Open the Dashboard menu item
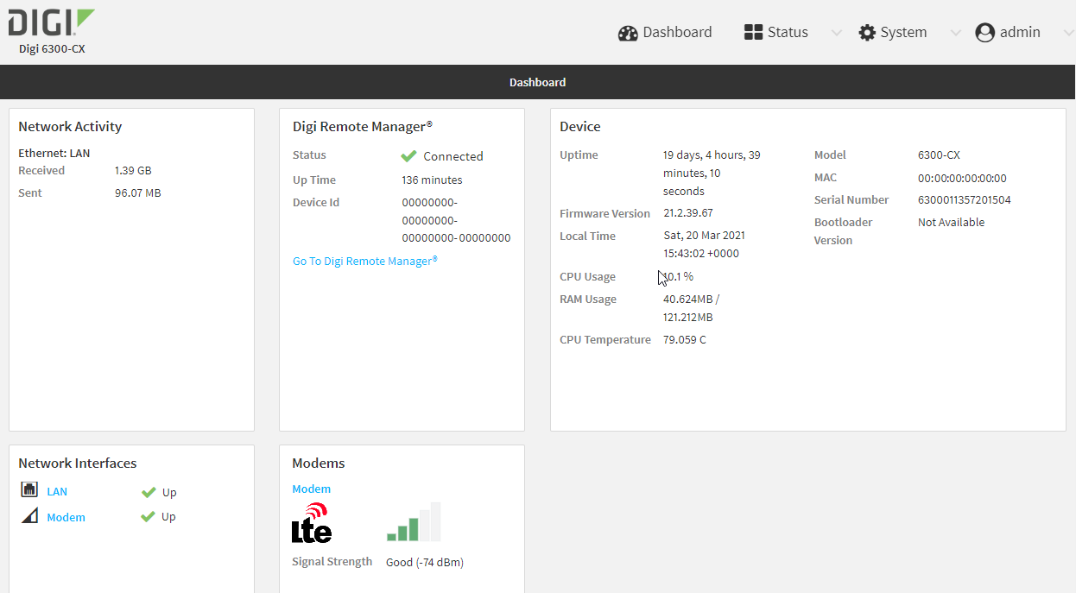Image resolution: width=1076 pixels, height=593 pixels. (665, 33)
